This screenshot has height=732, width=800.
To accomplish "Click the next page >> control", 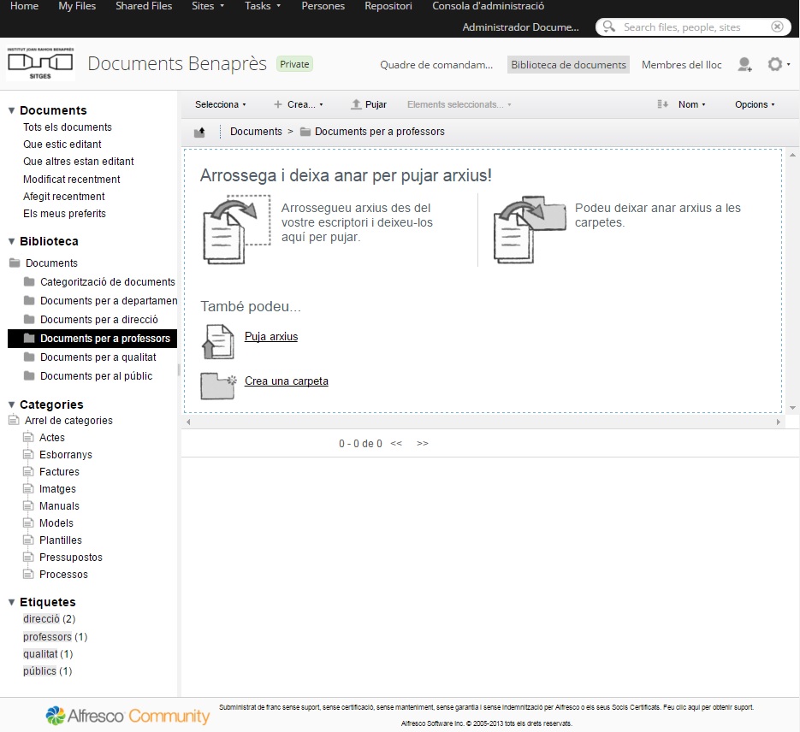I will click(x=423, y=444).
